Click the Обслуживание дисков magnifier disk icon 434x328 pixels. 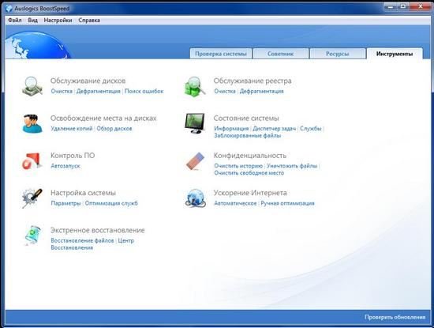(32, 86)
